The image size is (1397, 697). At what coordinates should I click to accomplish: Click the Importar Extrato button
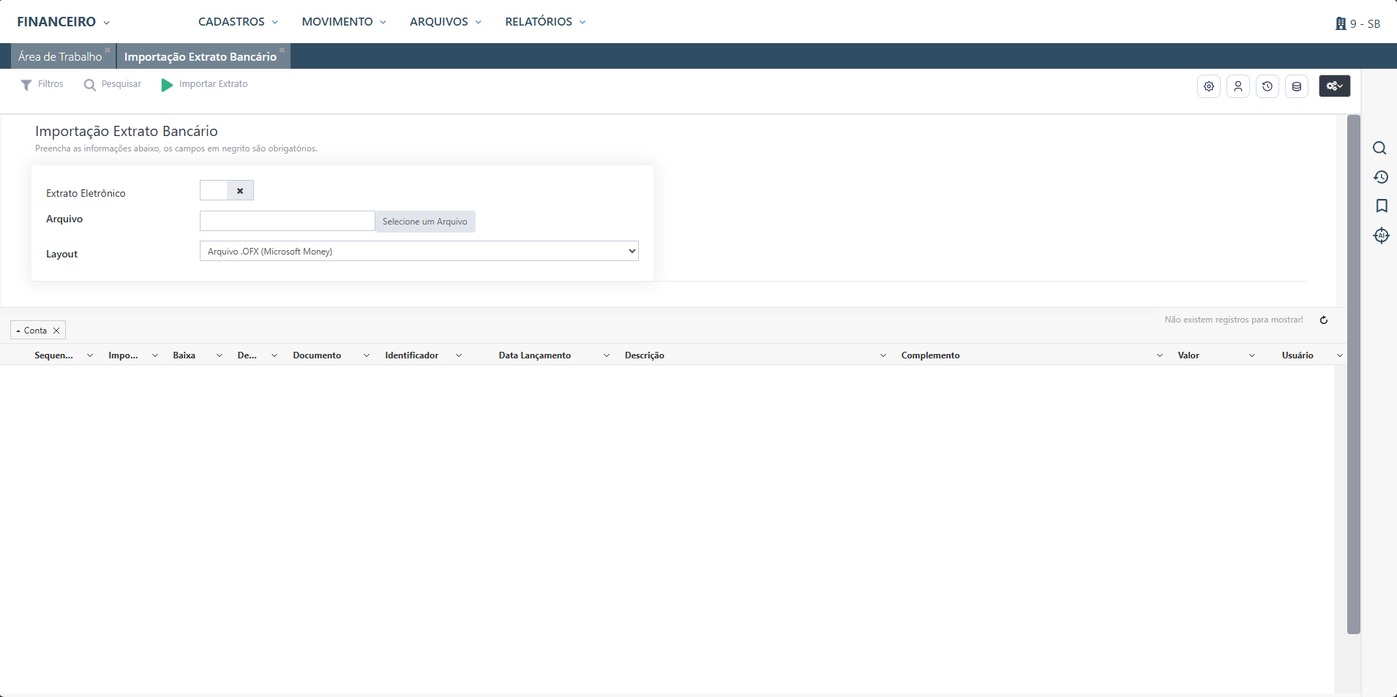tap(205, 84)
